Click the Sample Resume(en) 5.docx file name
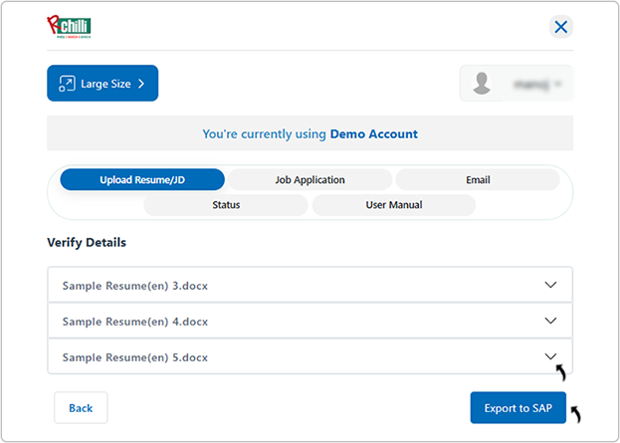 coord(134,356)
